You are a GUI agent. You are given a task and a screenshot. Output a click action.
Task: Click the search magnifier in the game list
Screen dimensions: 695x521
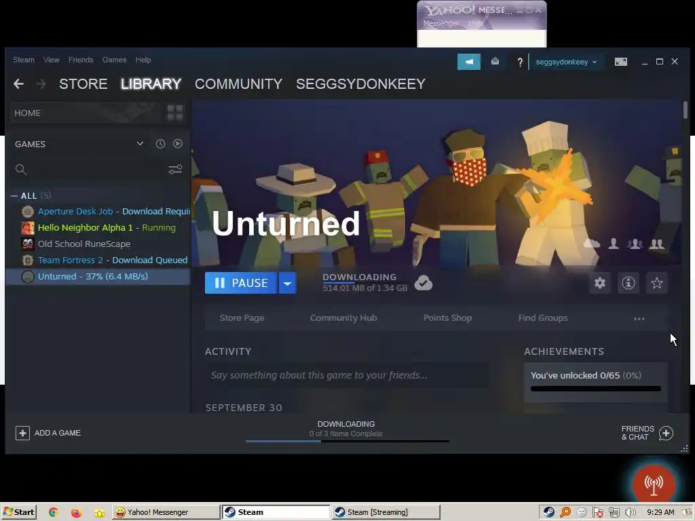click(x=21, y=169)
